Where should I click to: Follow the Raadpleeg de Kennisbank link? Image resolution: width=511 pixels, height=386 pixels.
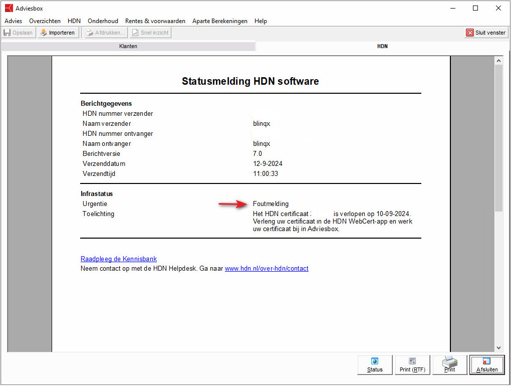(x=119, y=259)
